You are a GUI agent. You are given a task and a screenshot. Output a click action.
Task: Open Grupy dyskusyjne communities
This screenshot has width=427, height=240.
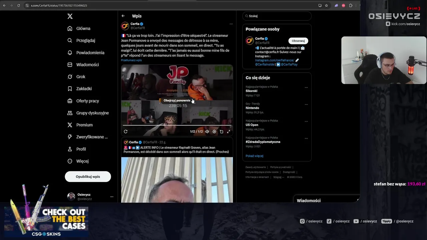point(88,113)
